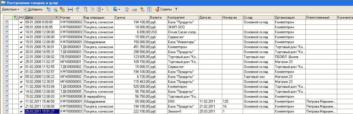Click the ДтКт postings icon
The width and height of the screenshot is (353, 114).
[142, 9]
